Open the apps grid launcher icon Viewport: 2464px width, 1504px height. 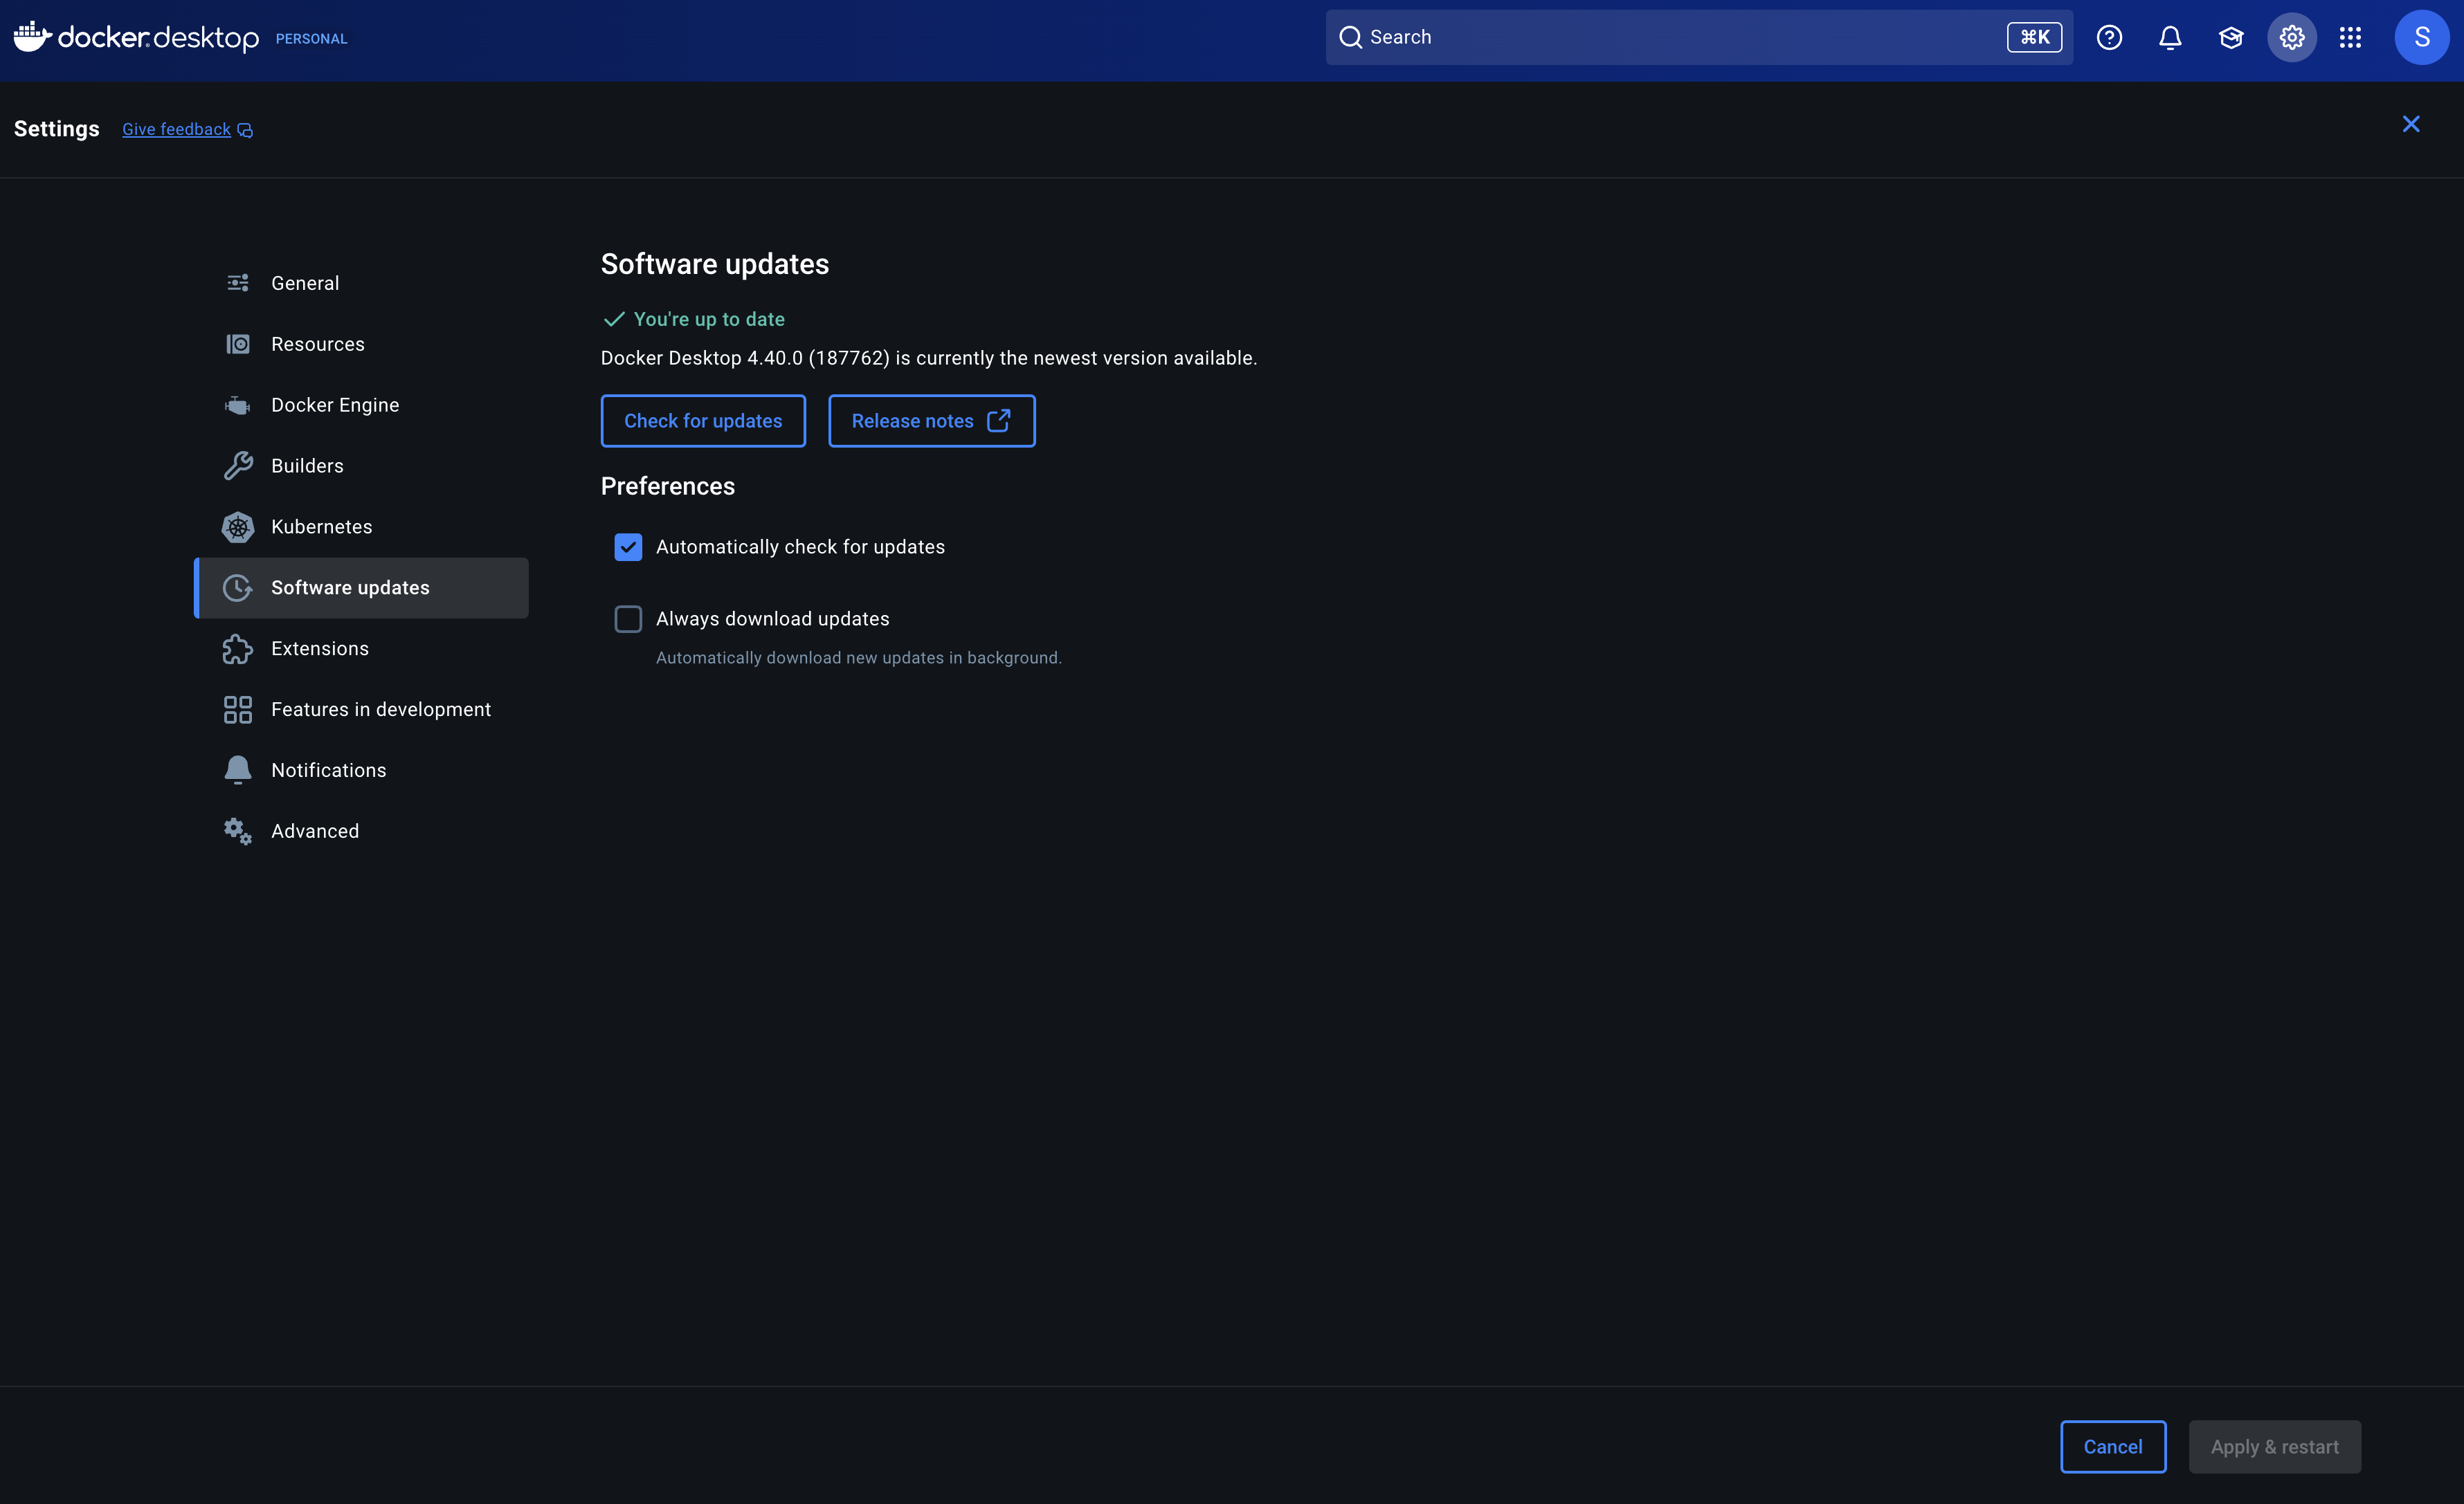pos(2351,37)
